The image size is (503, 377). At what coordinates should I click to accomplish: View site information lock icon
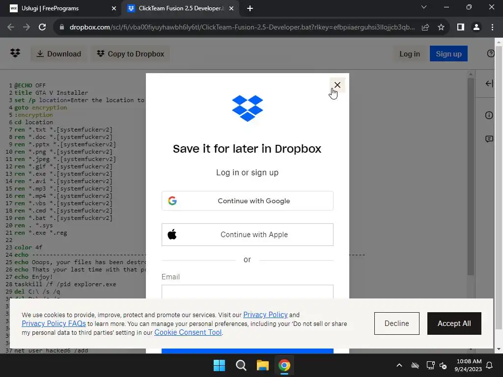point(62,27)
